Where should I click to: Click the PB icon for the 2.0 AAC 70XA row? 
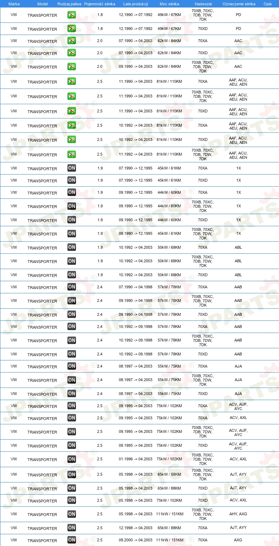pyautogui.click(x=72, y=41)
